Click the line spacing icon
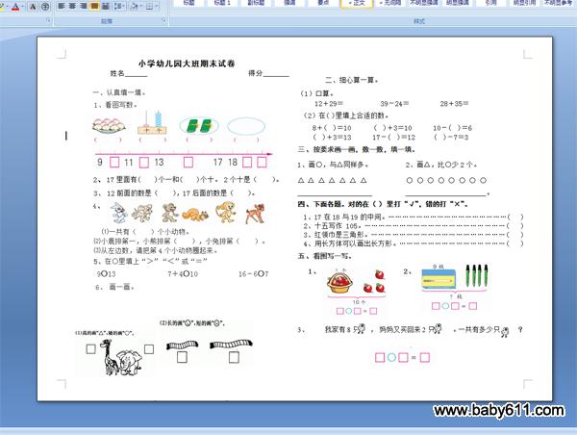Image resolution: width=577 pixels, height=435 pixels. coord(117,6)
